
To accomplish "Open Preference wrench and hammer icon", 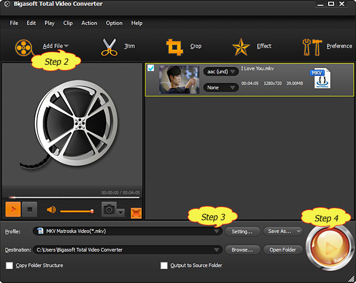I will (312, 47).
